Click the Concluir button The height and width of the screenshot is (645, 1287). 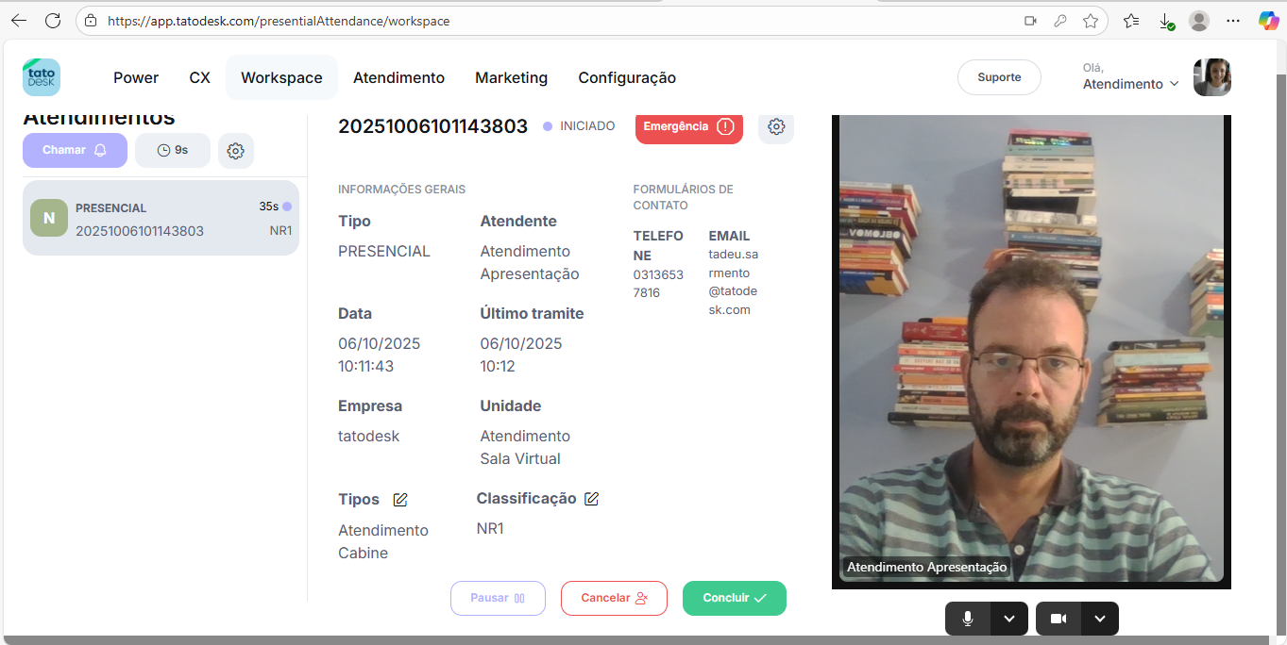point(734,598)
